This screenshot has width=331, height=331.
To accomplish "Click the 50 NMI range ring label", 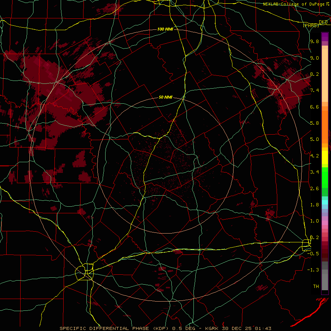I will coord(166,97).
